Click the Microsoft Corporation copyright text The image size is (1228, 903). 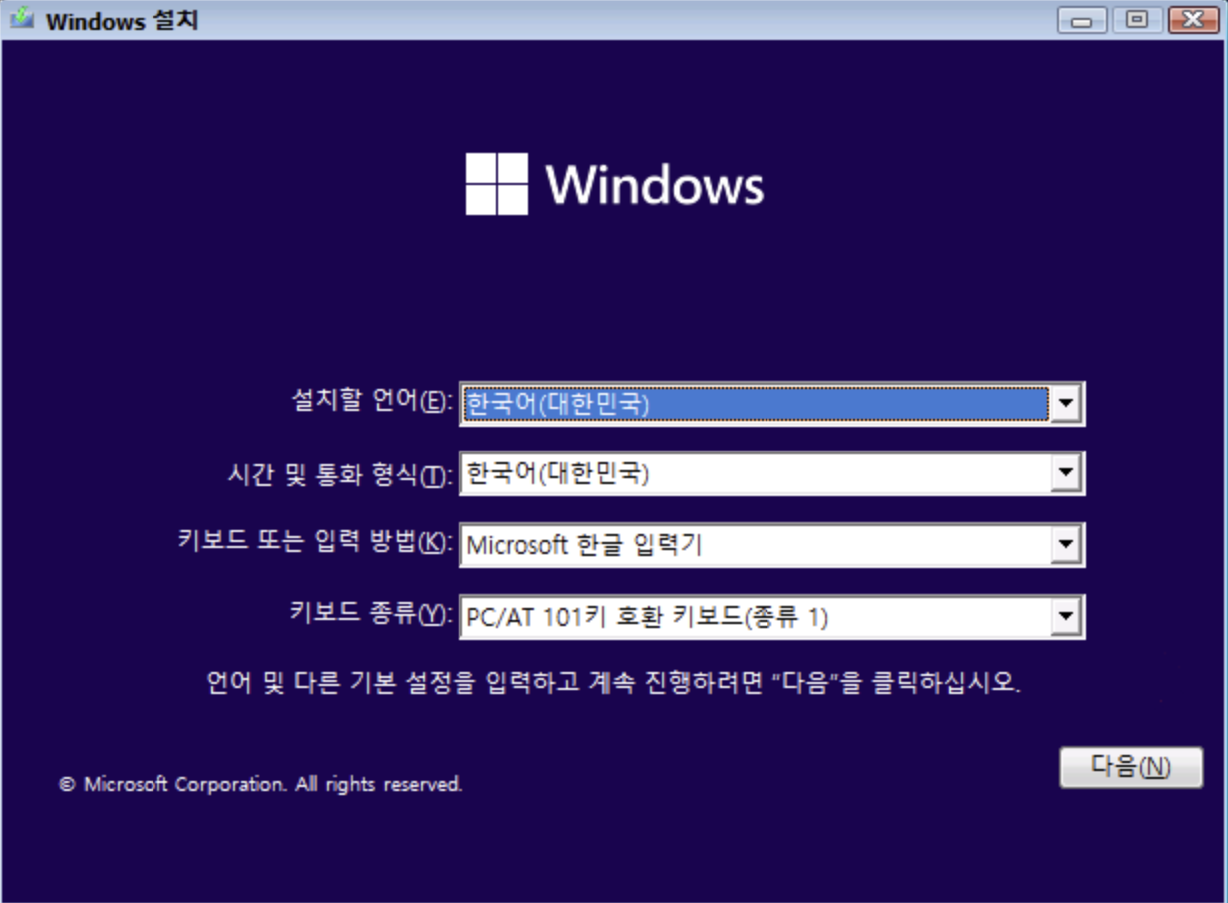tap(261, 784)
